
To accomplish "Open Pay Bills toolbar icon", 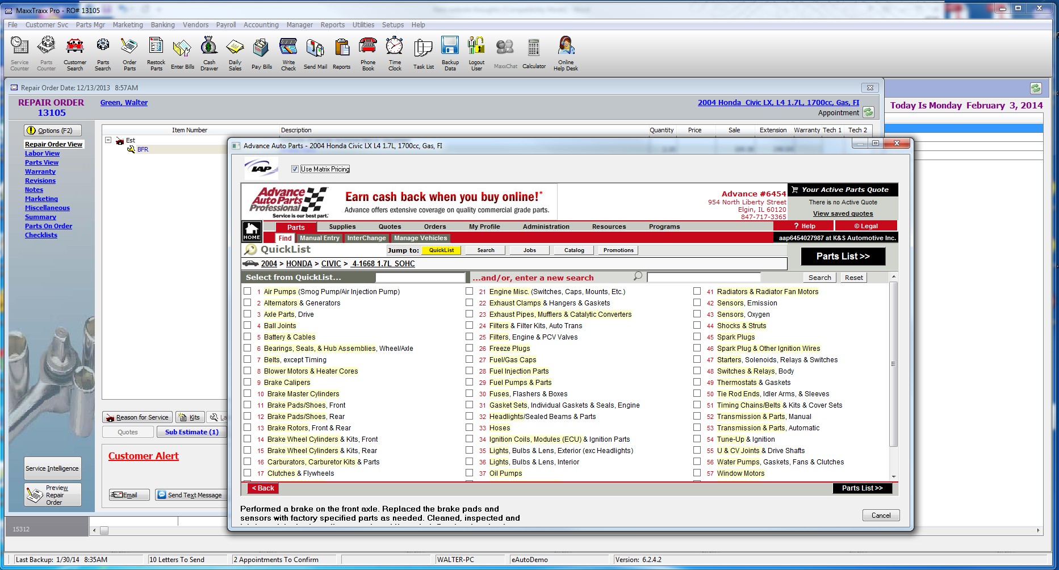I will pos(262,53).
